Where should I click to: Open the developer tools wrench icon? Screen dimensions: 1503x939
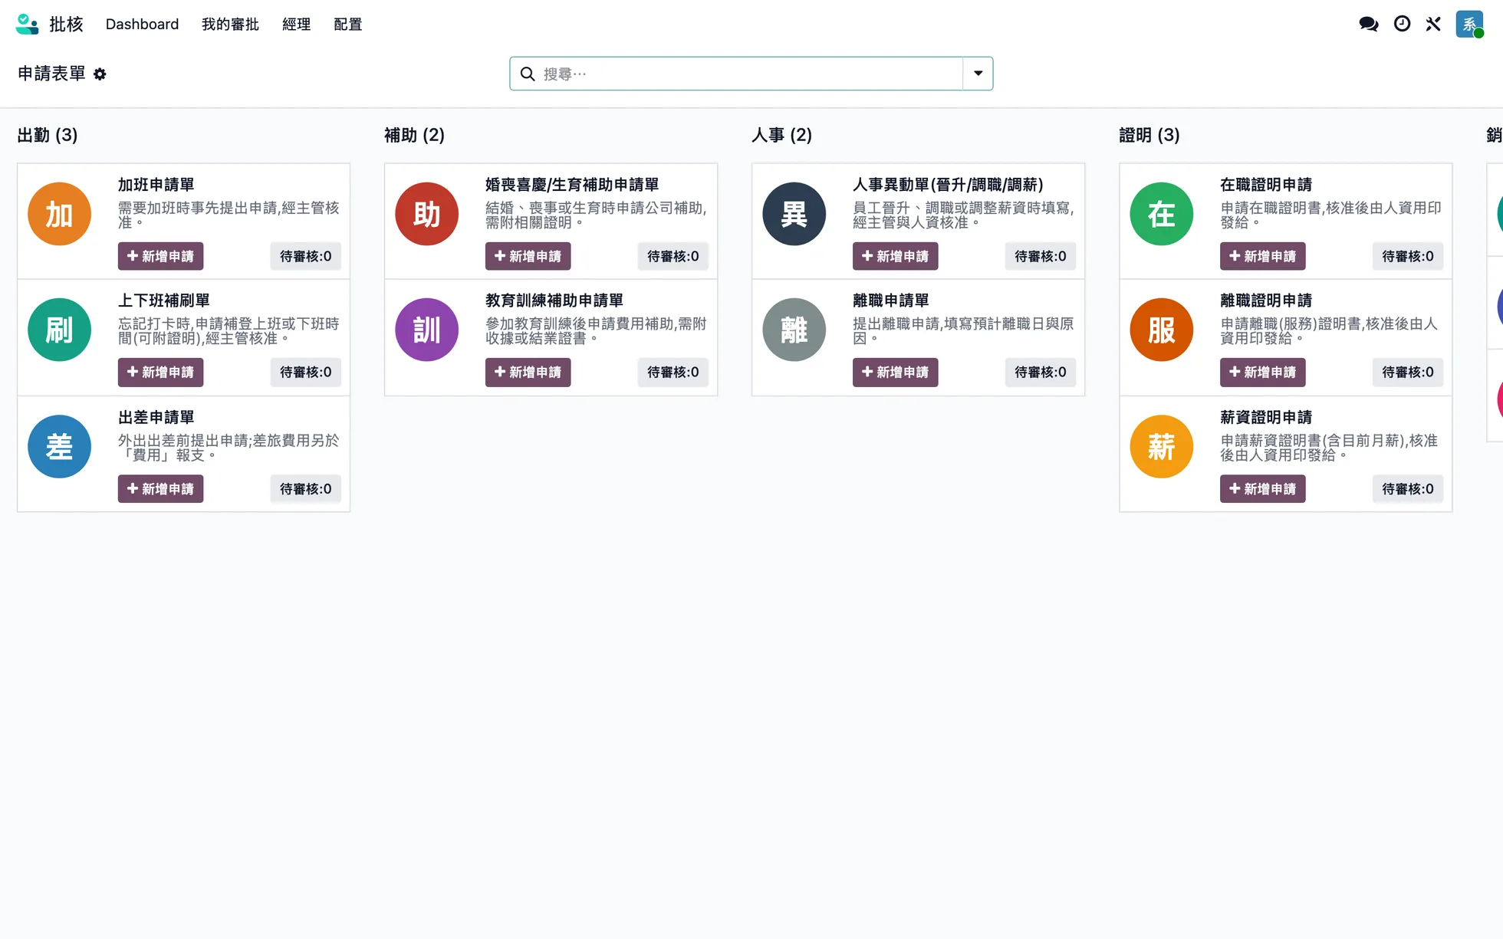click(x=1433, y=24)
